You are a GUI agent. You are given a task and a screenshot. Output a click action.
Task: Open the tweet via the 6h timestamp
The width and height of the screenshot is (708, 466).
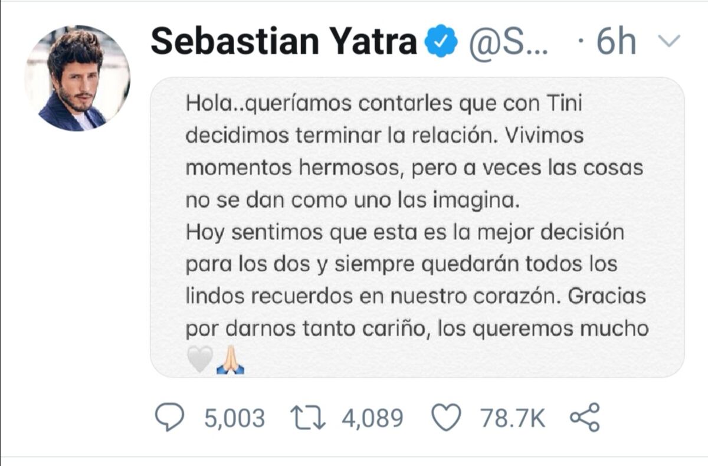(x=615, y=42)
